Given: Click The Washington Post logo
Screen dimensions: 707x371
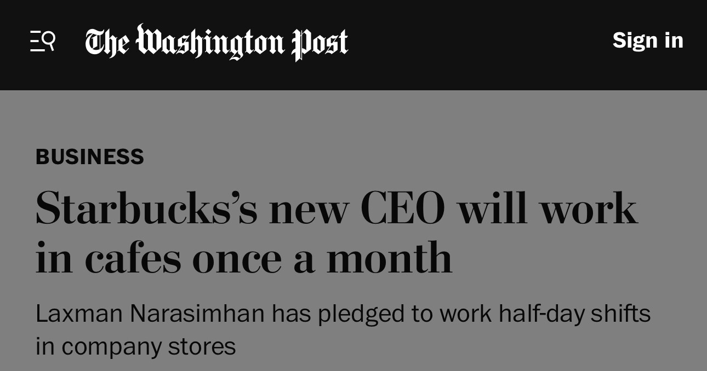Looking at the screenshot, I should [216, 42].
